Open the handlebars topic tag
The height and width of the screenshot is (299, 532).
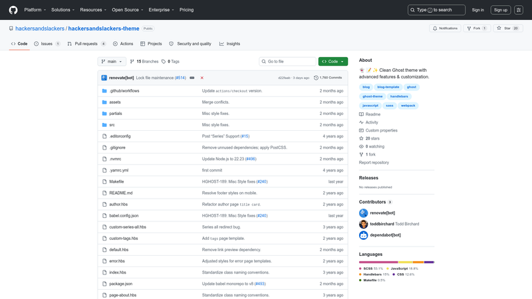(x=399, y=96)
